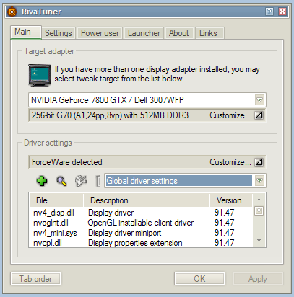Click the RivaTuner gear icon in title bar
The image size is (294, 297).
[x=12, y=12]
